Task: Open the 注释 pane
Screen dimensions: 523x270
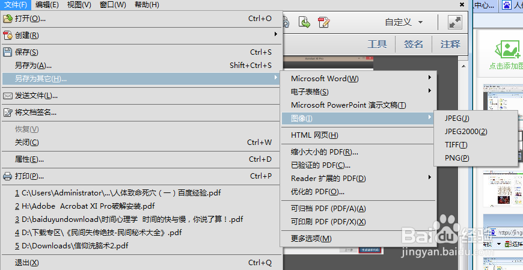Action: pyautogui.click(x=450, y=44)
